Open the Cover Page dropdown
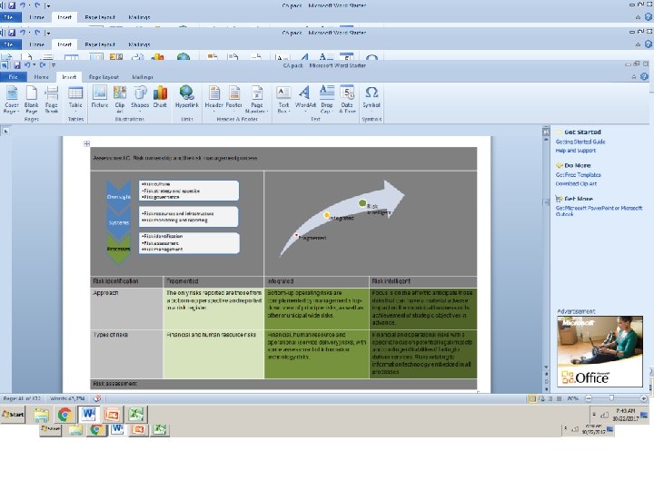Viewport: 654px width, 490px height. [x=11, y=99]
